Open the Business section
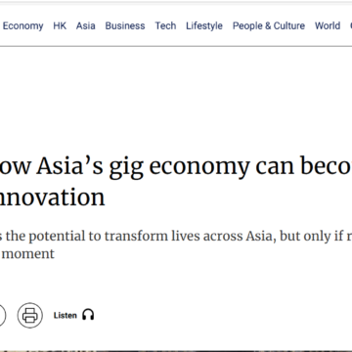 [x=125, y=25]
